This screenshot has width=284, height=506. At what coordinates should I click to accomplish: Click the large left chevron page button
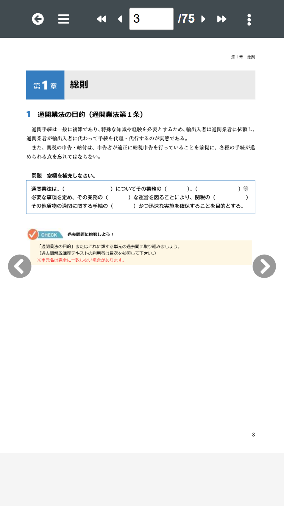tap(20, 266)
